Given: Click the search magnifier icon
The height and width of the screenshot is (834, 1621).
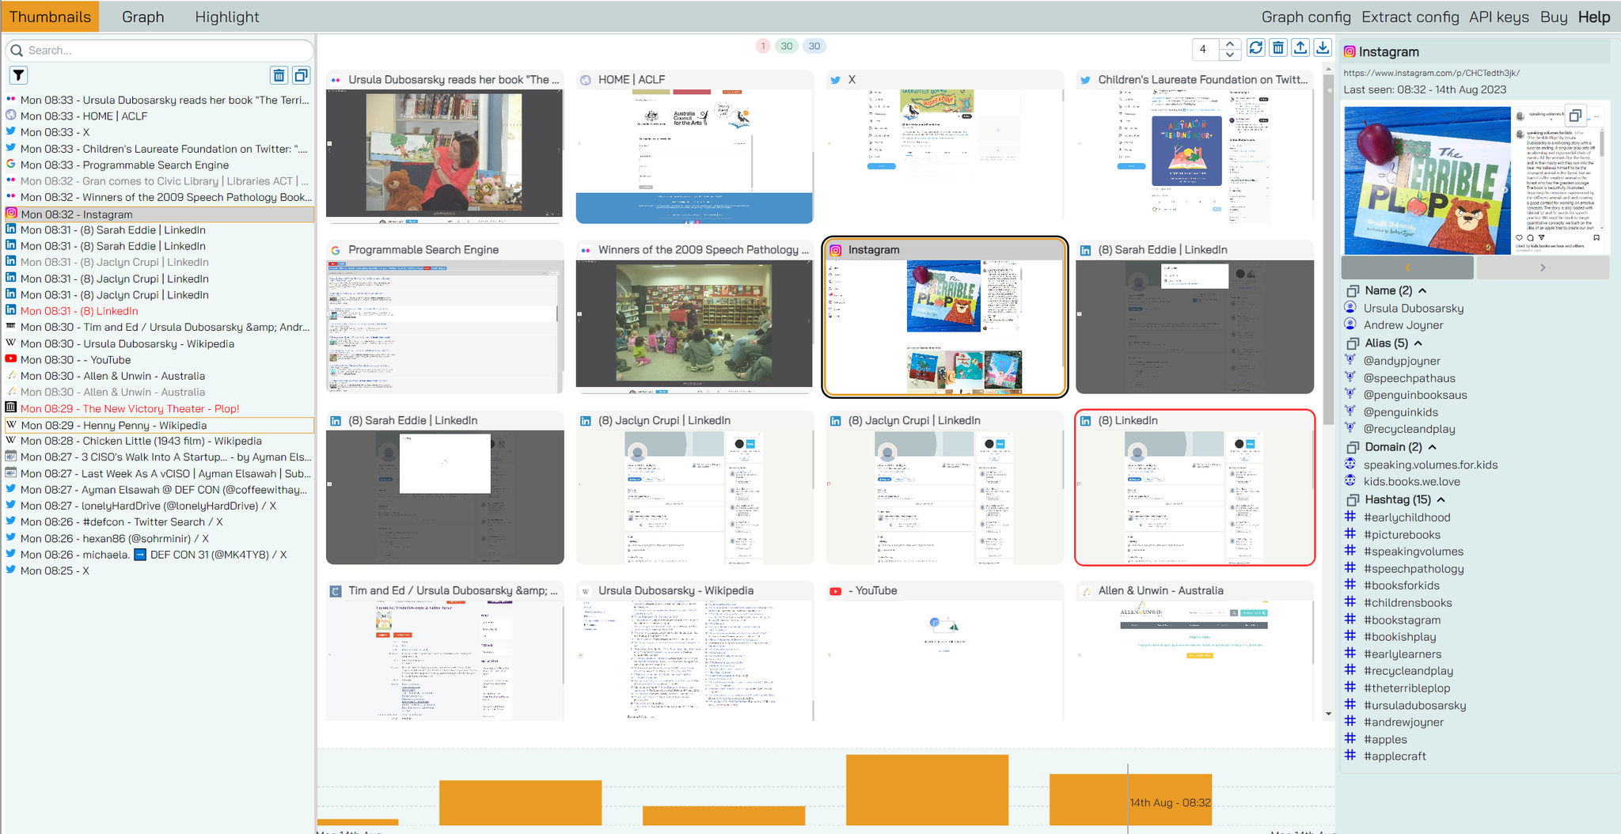Looking at the screenshot, I should pos(17,51).
